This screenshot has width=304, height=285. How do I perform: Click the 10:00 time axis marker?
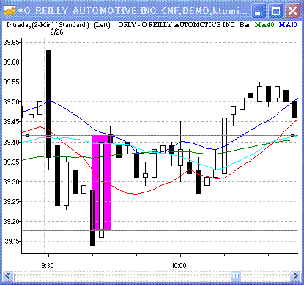[179, 266]
